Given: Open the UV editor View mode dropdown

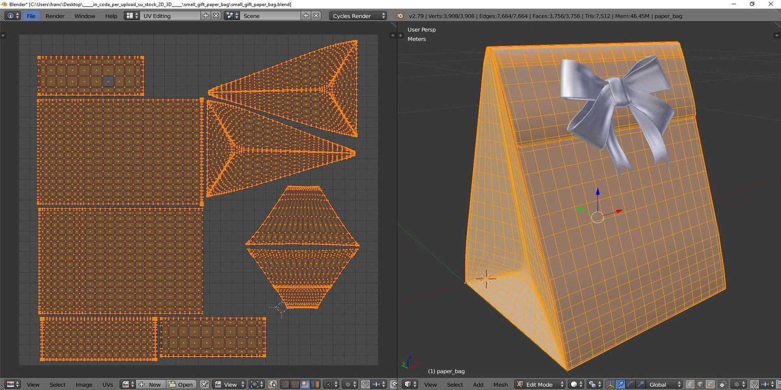Looking at the screenshot, I should click(229, 384).
